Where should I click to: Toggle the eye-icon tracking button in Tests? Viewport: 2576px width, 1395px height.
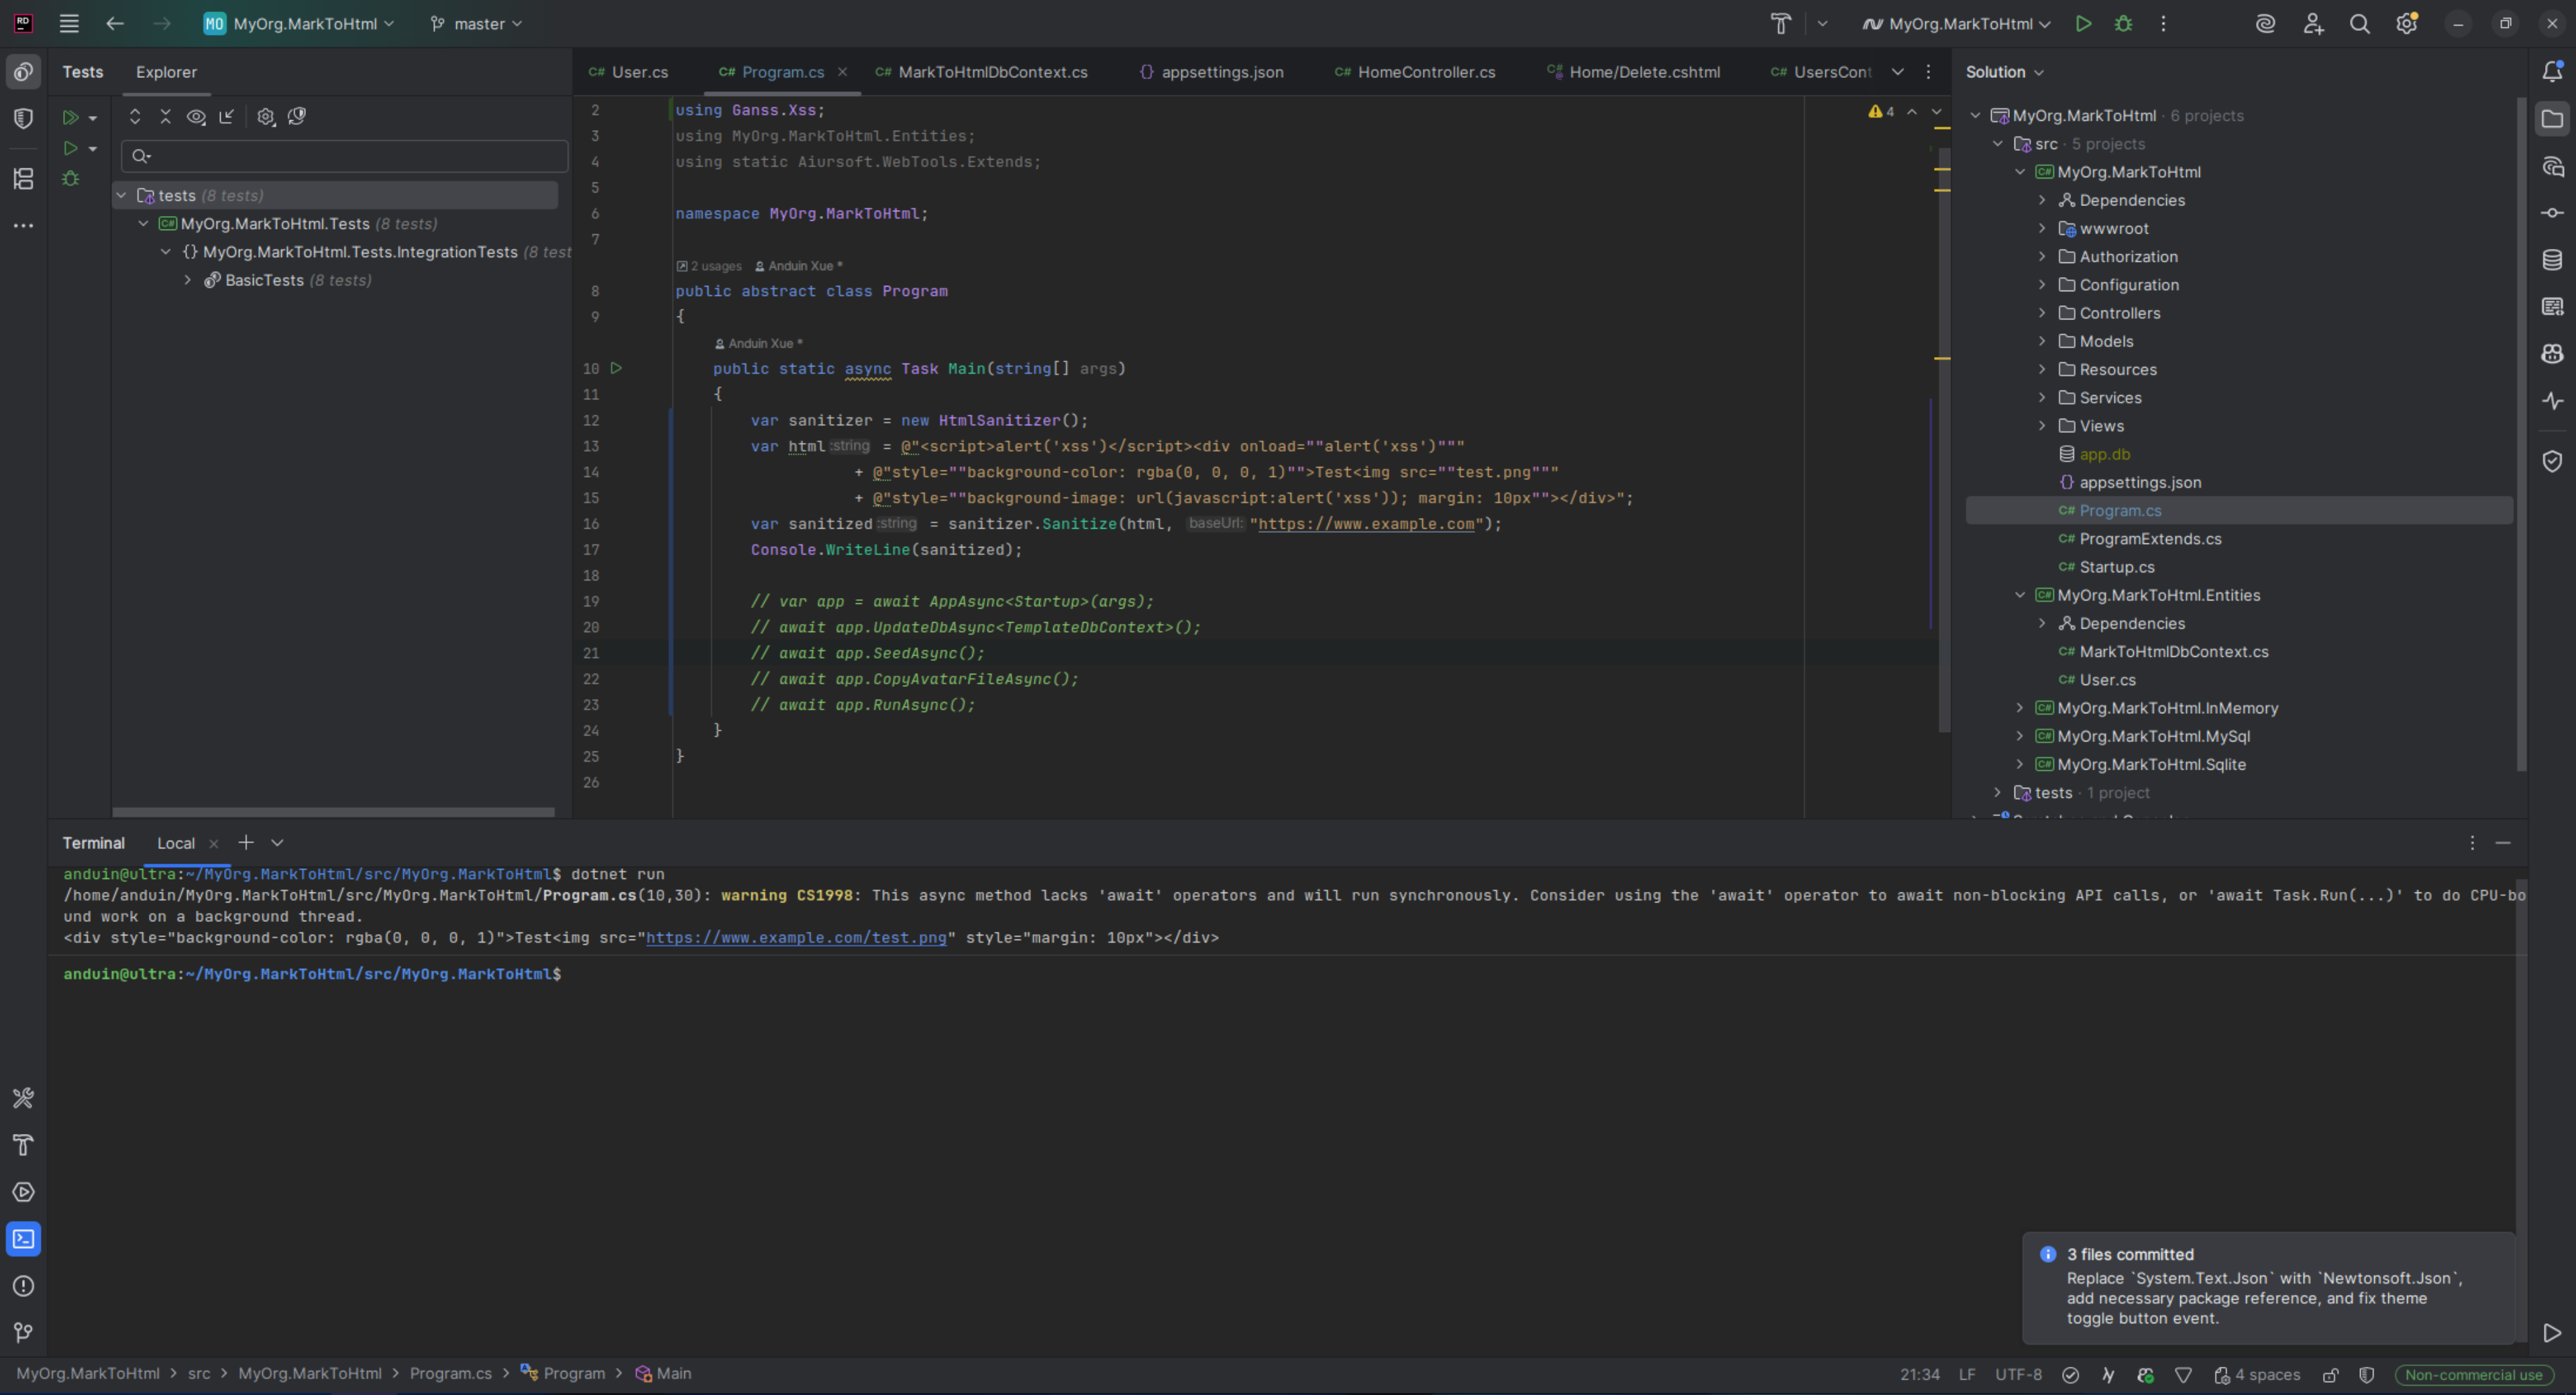click(x=196, y=117)
